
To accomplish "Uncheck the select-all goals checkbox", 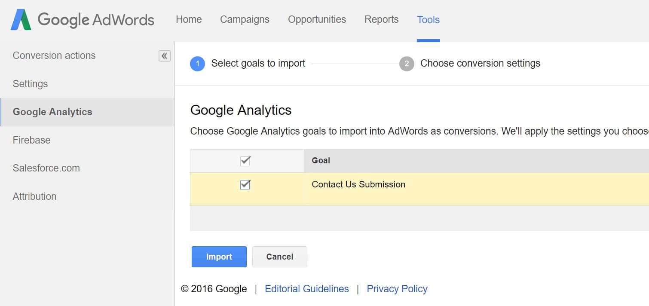I will (245, 161).
